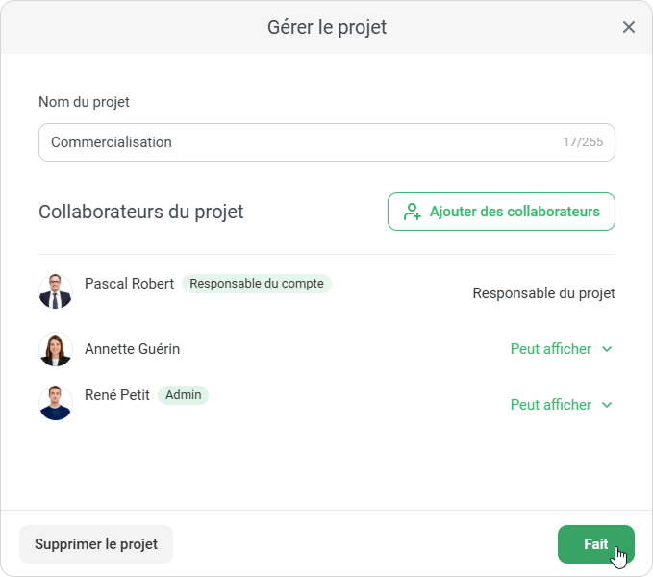
Task: Click the Responsable du projet role label
Action: tap(543, 293)
